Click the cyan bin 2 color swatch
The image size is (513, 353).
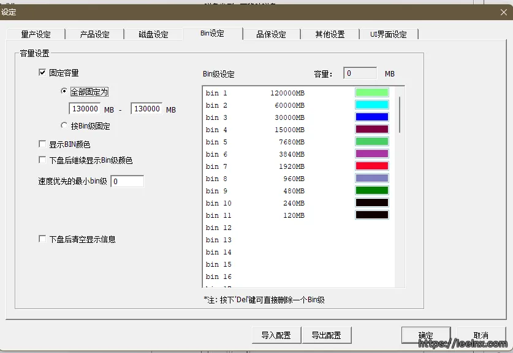371,105
